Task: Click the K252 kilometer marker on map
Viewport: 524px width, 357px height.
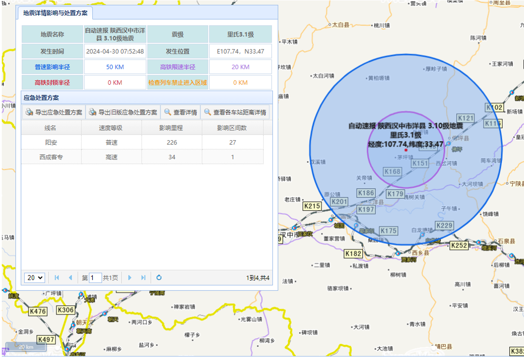Action: [459, 245]
